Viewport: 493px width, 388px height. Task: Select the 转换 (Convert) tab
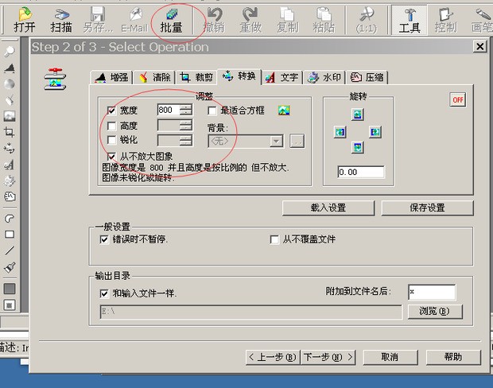coord(239,76)
